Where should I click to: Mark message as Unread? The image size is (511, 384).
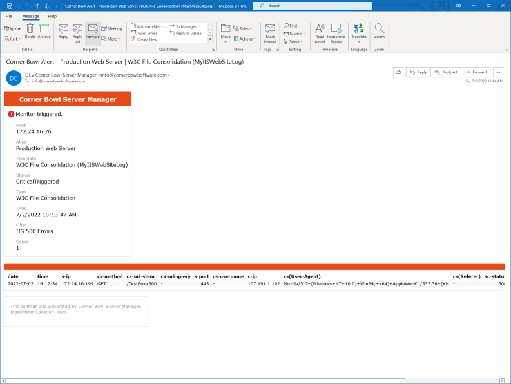[270, 34]
